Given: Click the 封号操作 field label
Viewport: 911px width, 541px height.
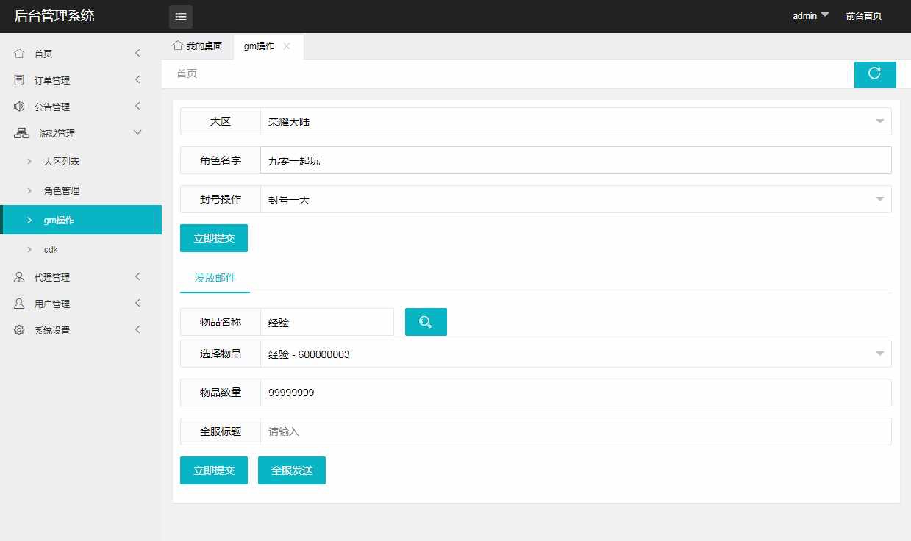Looking at the screenshot, I should [x=221, y=199].
